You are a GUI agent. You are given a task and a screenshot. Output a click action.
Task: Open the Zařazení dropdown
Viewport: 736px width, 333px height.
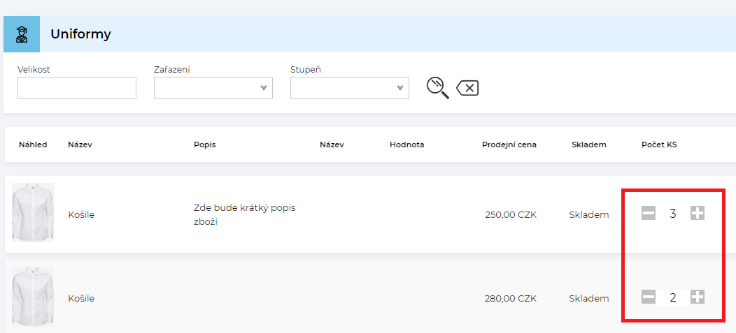point(213,88)
